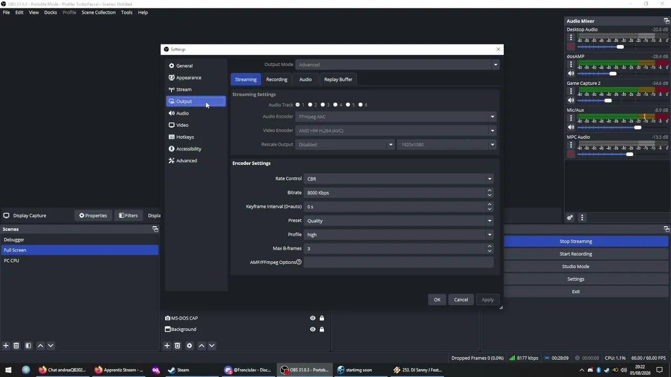Open the Preset dropdown showing Quality
The image size is (671, 377).
pyautogui.click(x=398, y=220)
